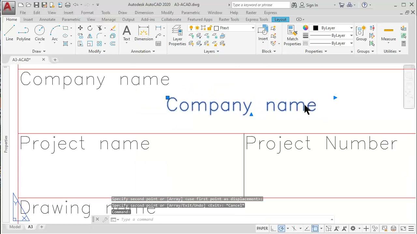Open the Annotate ribbon tab
Screen dimensions: 417x234
47,19
